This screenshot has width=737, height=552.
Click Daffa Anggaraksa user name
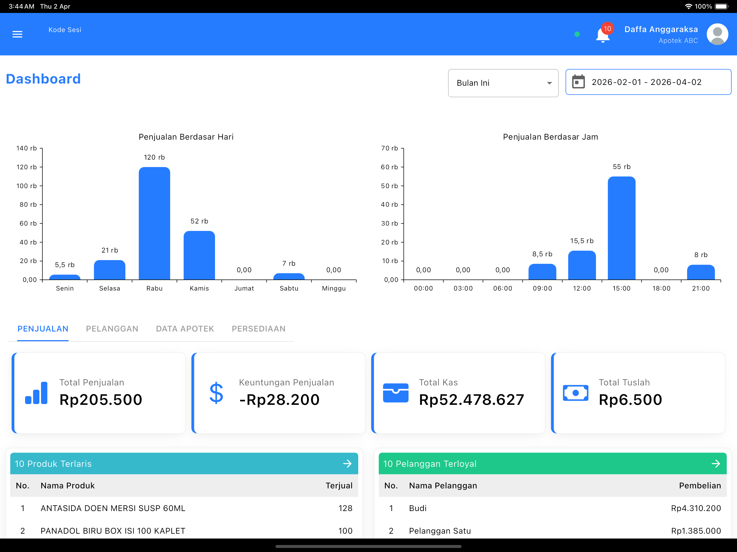click(661, 29)
